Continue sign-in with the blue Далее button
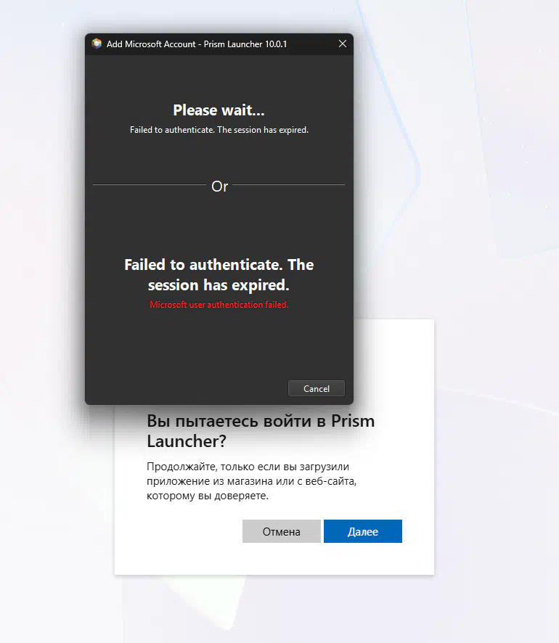The image size is (559, 643). (x=362, y=531)
